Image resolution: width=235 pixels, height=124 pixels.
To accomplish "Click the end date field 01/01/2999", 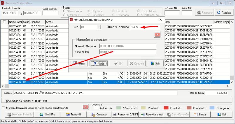I will (x=32, y=13).
